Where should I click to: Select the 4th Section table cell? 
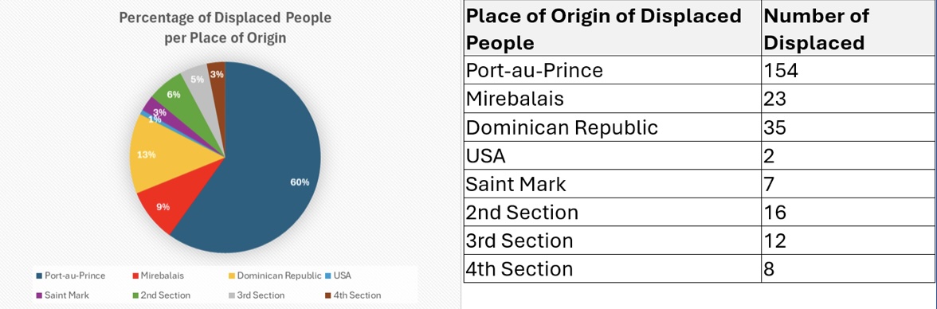coord(613,268)
